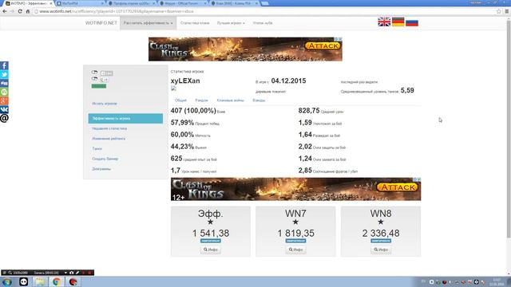Open create banner sidebar link
This screenshot has width=511, height=287.
pos(105,159)
